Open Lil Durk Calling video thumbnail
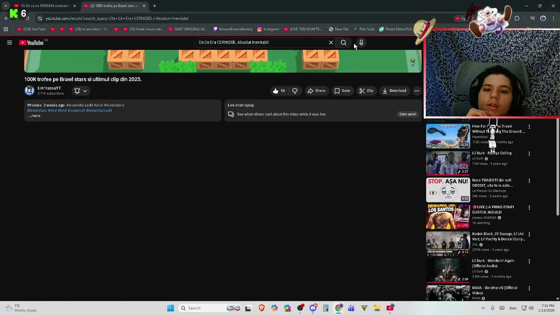560x315 pixels. tap(448, 163)
